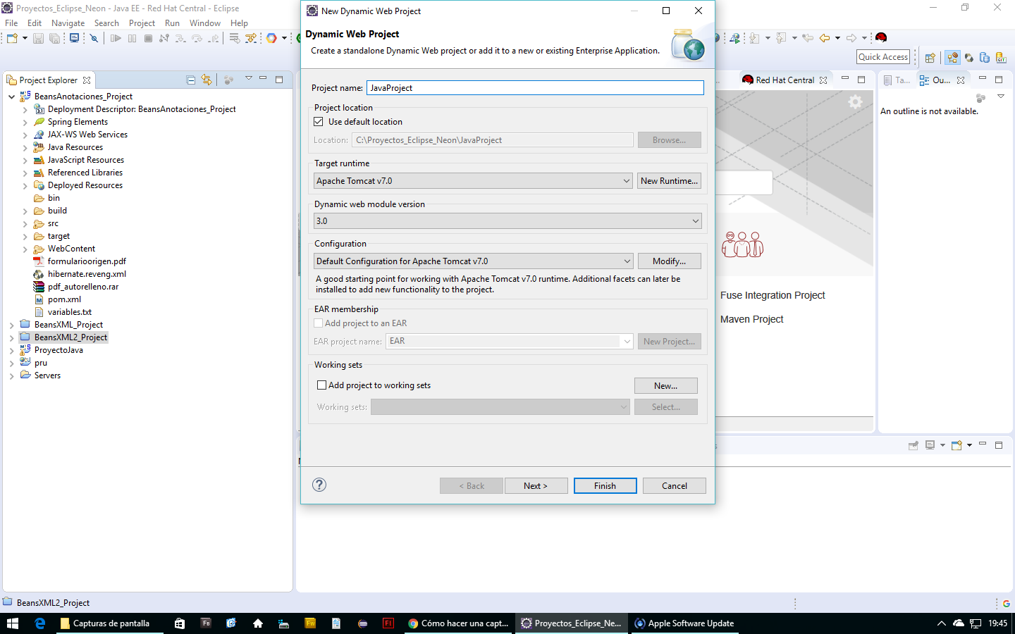Image resolution: width=1015 pixels, height=634 pixels.
Task: Click the Drop to Frame icon
Action: tap(235, 38)
